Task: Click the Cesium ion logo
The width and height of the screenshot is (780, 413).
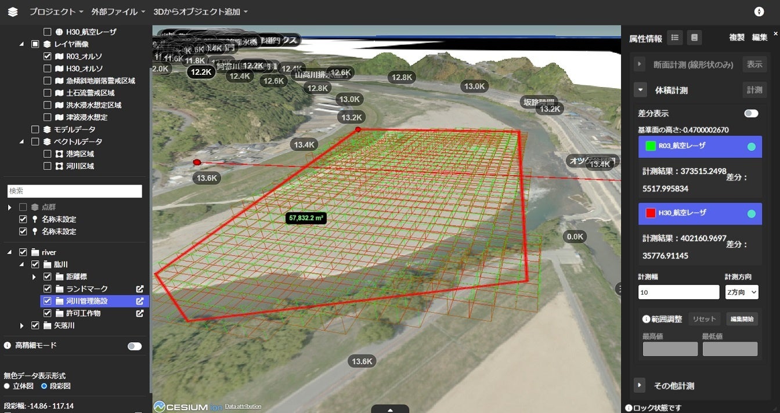Action: click(188, 407)
